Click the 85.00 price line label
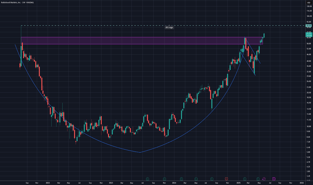313x185 pixels. [x=309, y=26]
